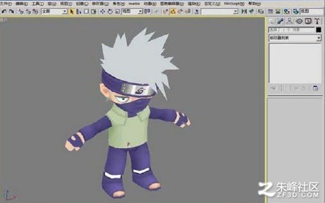
Task: Open the 视图 (Views) menu
Action: point(66,4)
